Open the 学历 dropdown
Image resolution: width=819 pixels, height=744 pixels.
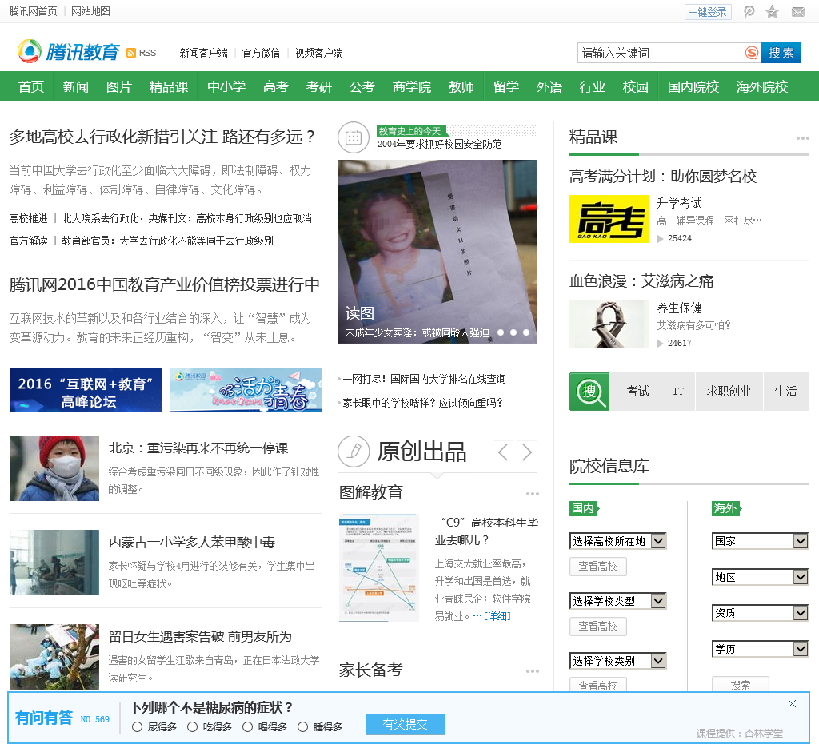[760, 649]
